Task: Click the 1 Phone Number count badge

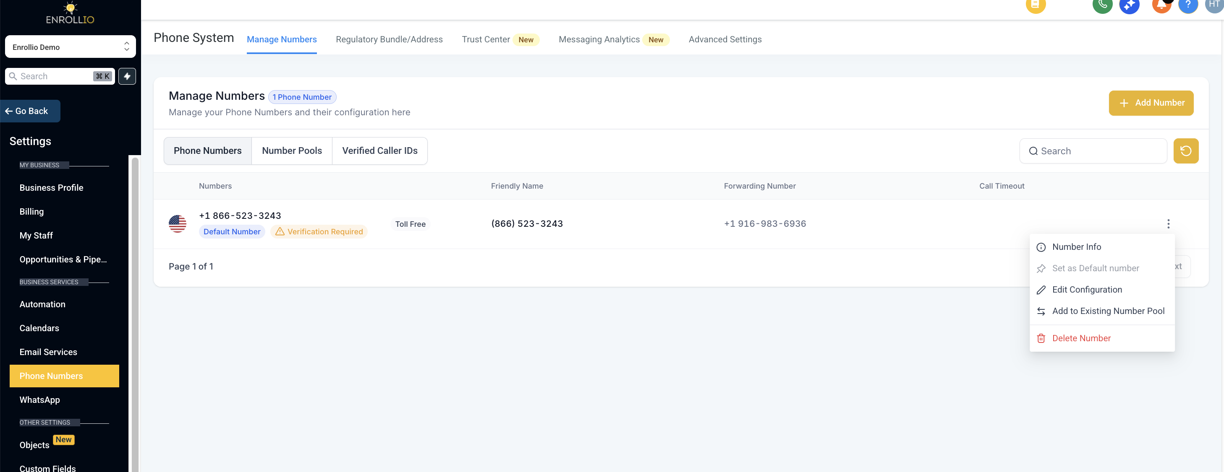Action: click(302, 97)
